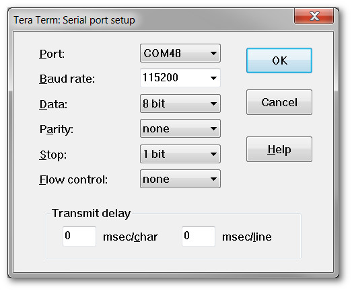The width and height of the screenshot is (352, 291).
Task: Open the Flow control dropdown
Action: point(180,179)
